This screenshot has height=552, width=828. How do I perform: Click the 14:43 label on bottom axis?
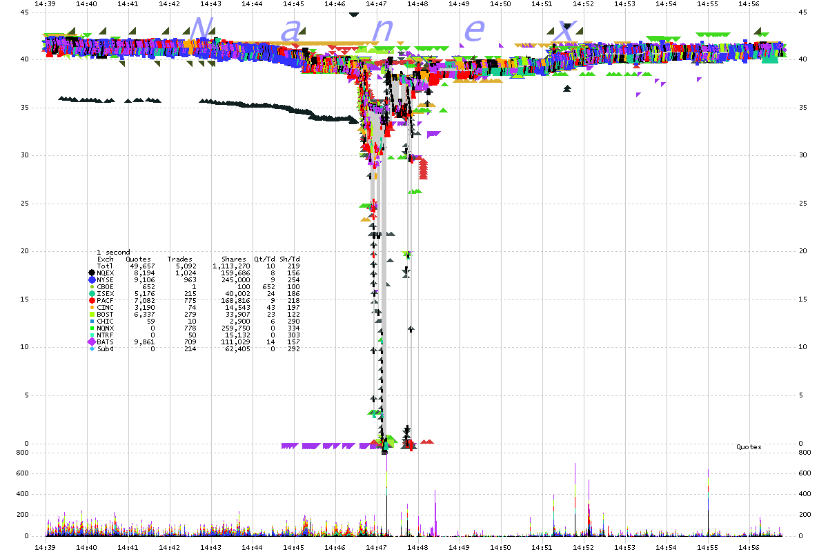click(211, 547)
